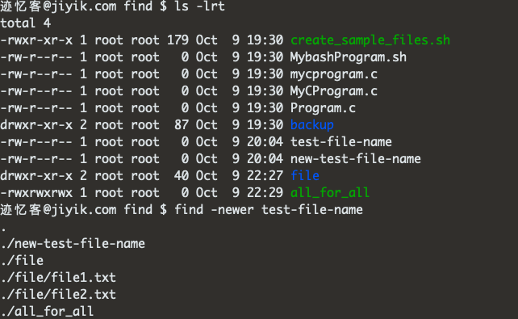Click the Program.c filename
This screenshot has width=518, height=319.
323,108
